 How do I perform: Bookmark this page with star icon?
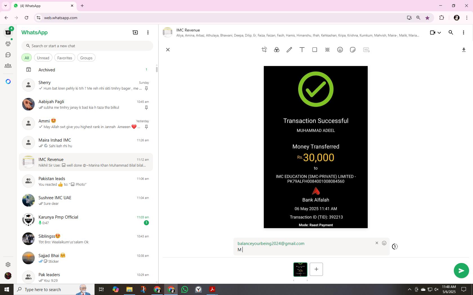point(427,18)
